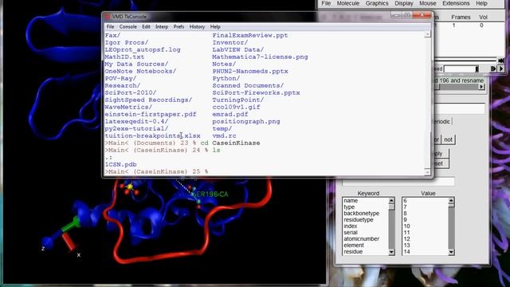Select 'backbonetype' keyword
The image size is (510, 287).
pos(361,214)
